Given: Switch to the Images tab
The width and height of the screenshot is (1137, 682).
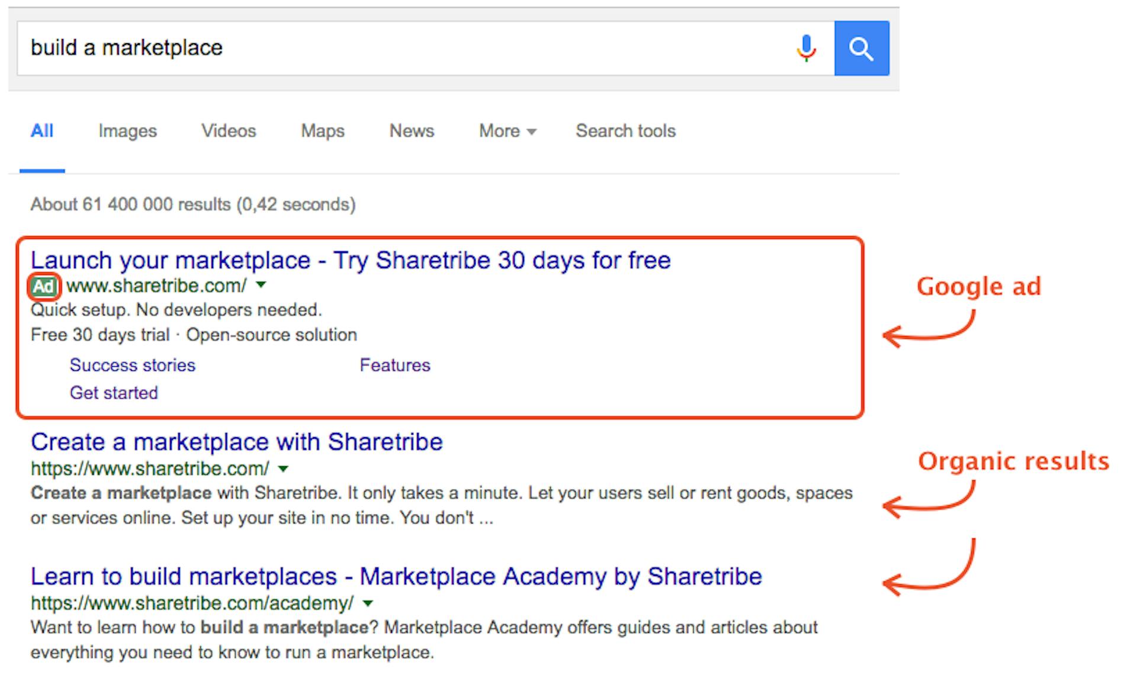Looking at the screenshot, I should coord(127,131).
